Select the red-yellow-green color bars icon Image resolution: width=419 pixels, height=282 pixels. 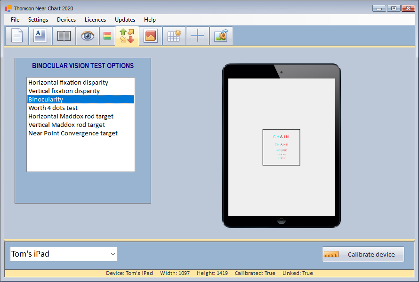tap(107, 36)
